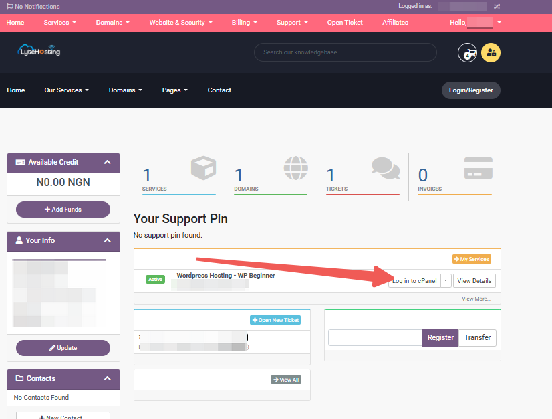The height and width of the screenshot is (419, 552).
Task: Open the Billing dropdown menu
Action: click(x=244, y=22)
